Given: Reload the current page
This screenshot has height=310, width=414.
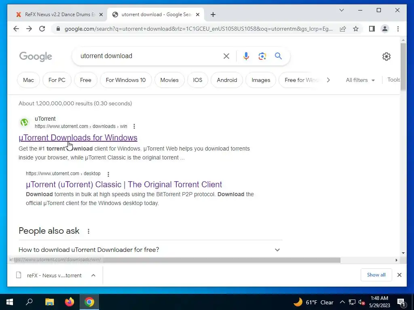Looking at the screenshot, I should 42,29.
